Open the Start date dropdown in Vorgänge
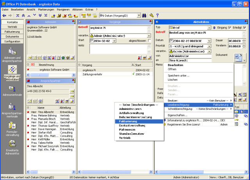Screen dimensions: 250x180 pos(114,41)
